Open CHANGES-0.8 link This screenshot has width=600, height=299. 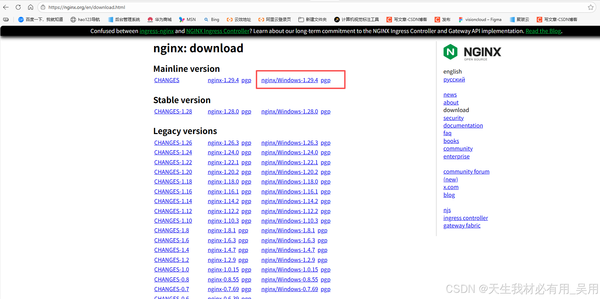tap(172, 279)
